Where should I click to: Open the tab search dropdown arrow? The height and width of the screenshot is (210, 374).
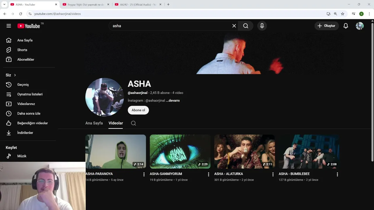(x=4, y=4)
